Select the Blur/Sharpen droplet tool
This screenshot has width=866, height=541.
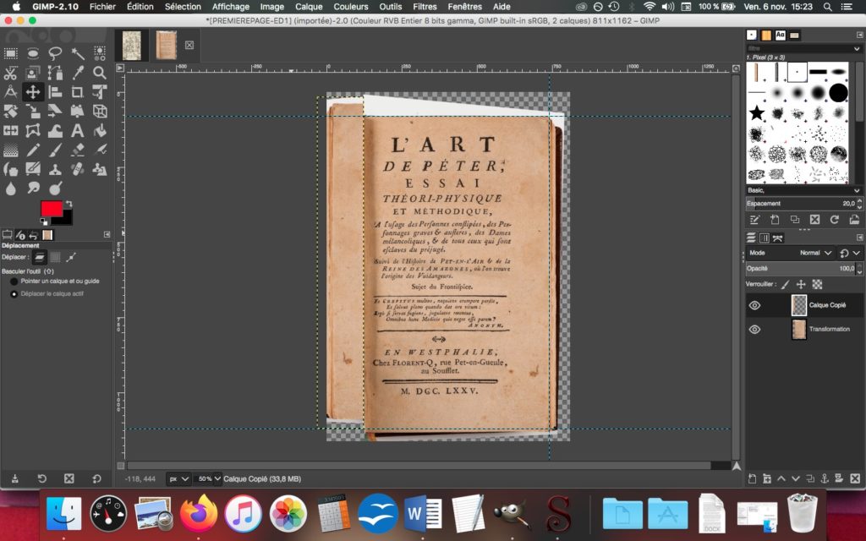coord(10,189)
